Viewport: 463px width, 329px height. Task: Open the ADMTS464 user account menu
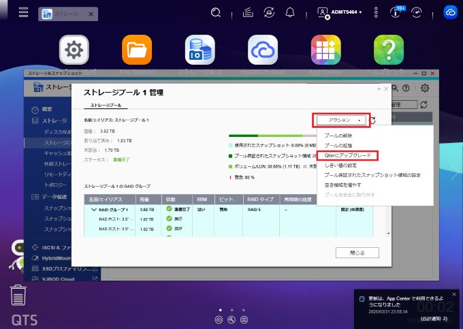[340, 12]
